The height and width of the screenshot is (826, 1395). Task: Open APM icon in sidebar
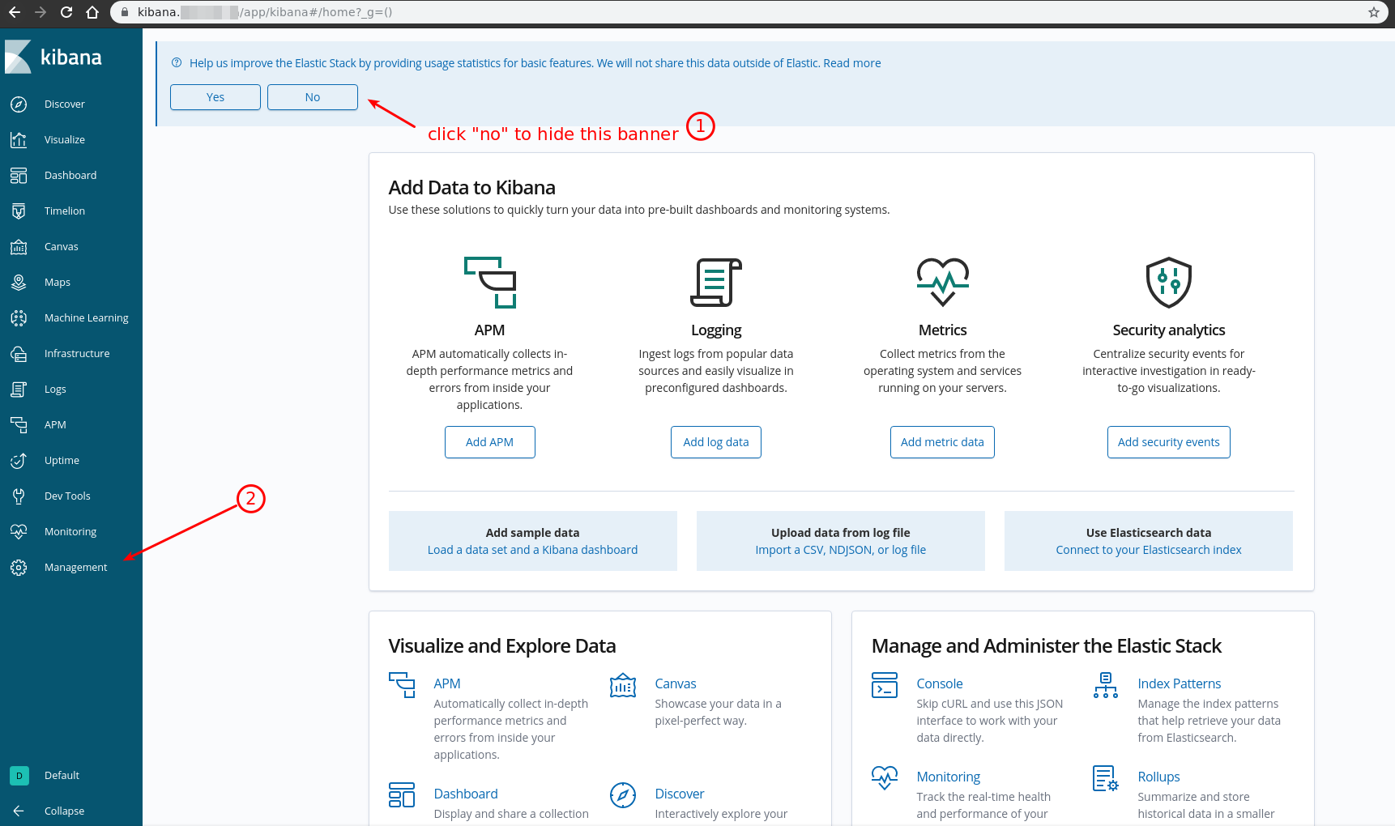19,425
